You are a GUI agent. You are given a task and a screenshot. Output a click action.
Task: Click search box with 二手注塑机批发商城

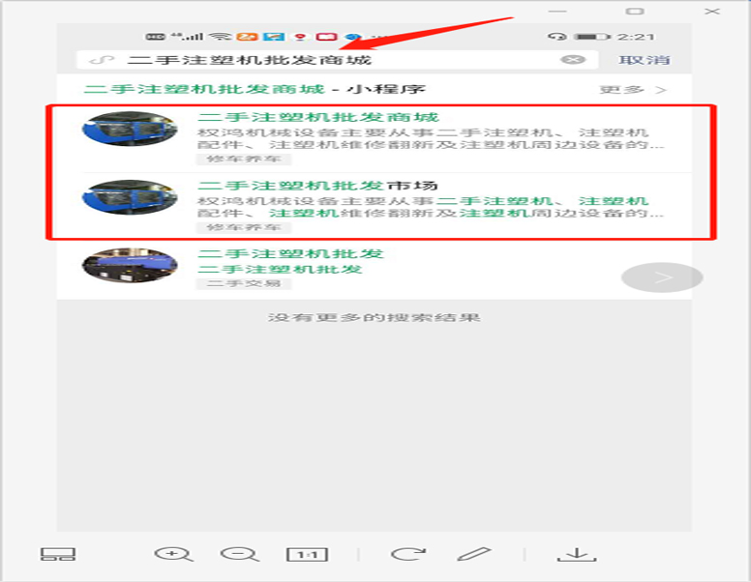(x=337, y=60)
